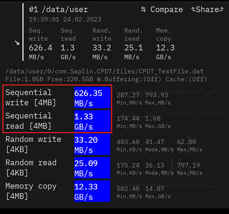Select the Sequential read [4MB] row label

28,121
